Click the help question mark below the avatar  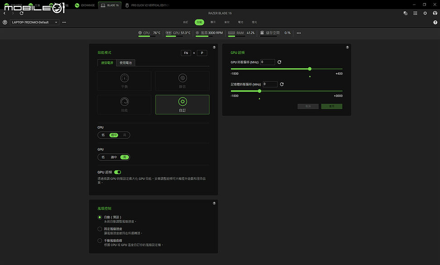coord(435,23)
